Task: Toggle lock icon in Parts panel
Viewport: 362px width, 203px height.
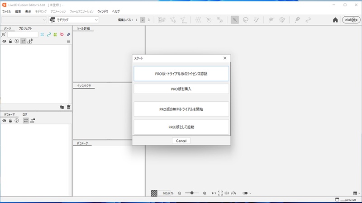Action: pos(10,41)
